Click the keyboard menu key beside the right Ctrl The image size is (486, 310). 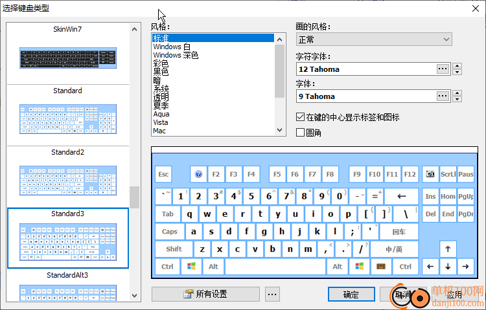381,267
